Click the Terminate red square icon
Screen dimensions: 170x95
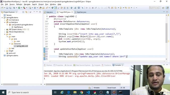click(93, 8)
